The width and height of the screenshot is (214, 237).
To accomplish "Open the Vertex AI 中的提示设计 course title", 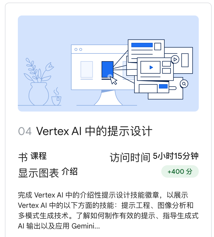I will [94, 131].
